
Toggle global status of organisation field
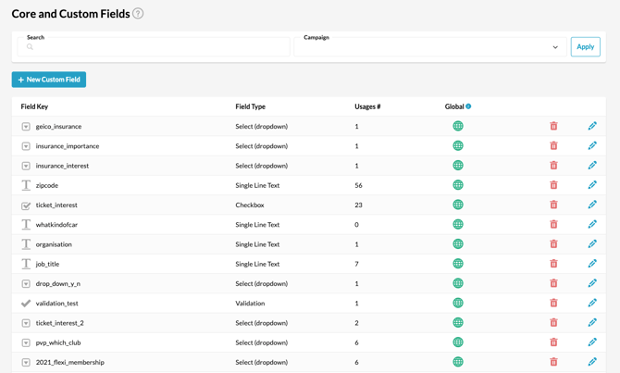(x=457, y=244)
